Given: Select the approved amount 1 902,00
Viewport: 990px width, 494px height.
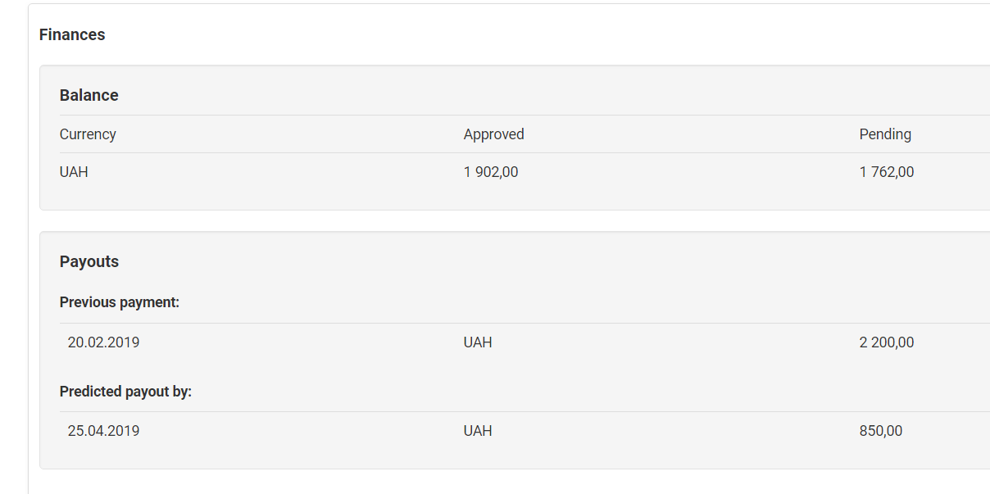Looking at the screenshot, I should pos(491,172).
